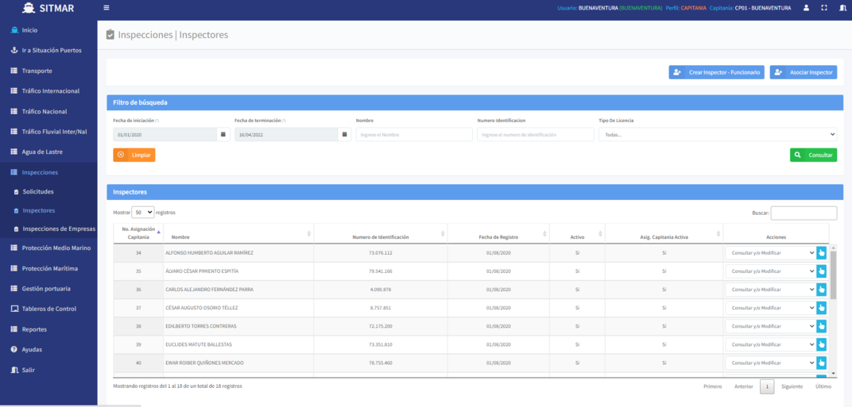Viewport: 852px width, 407px height.
Task: Open Solicitudes in the sidebar
Action: point(38,192)
